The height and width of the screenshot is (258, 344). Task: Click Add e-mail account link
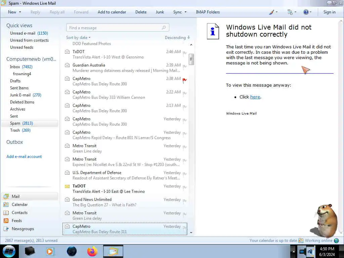click(x=24, y=157)
